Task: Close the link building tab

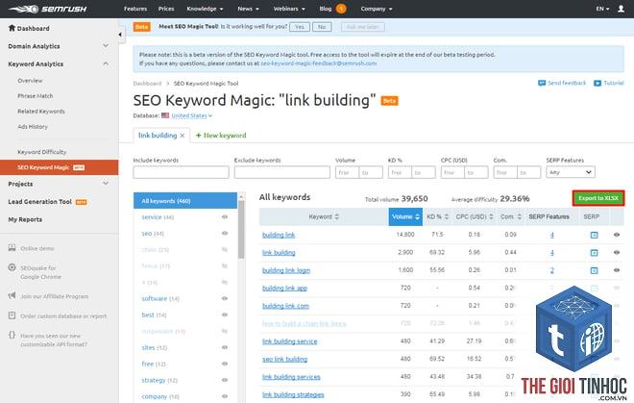Action: coord(183,136)
